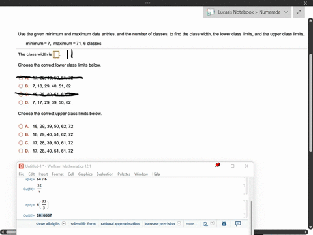The height and width of the screenshot is (235, 313).
Task: Select upper limits option C 17, 28, 39, 50, 61, 72
Action: (x=21, y=143)
